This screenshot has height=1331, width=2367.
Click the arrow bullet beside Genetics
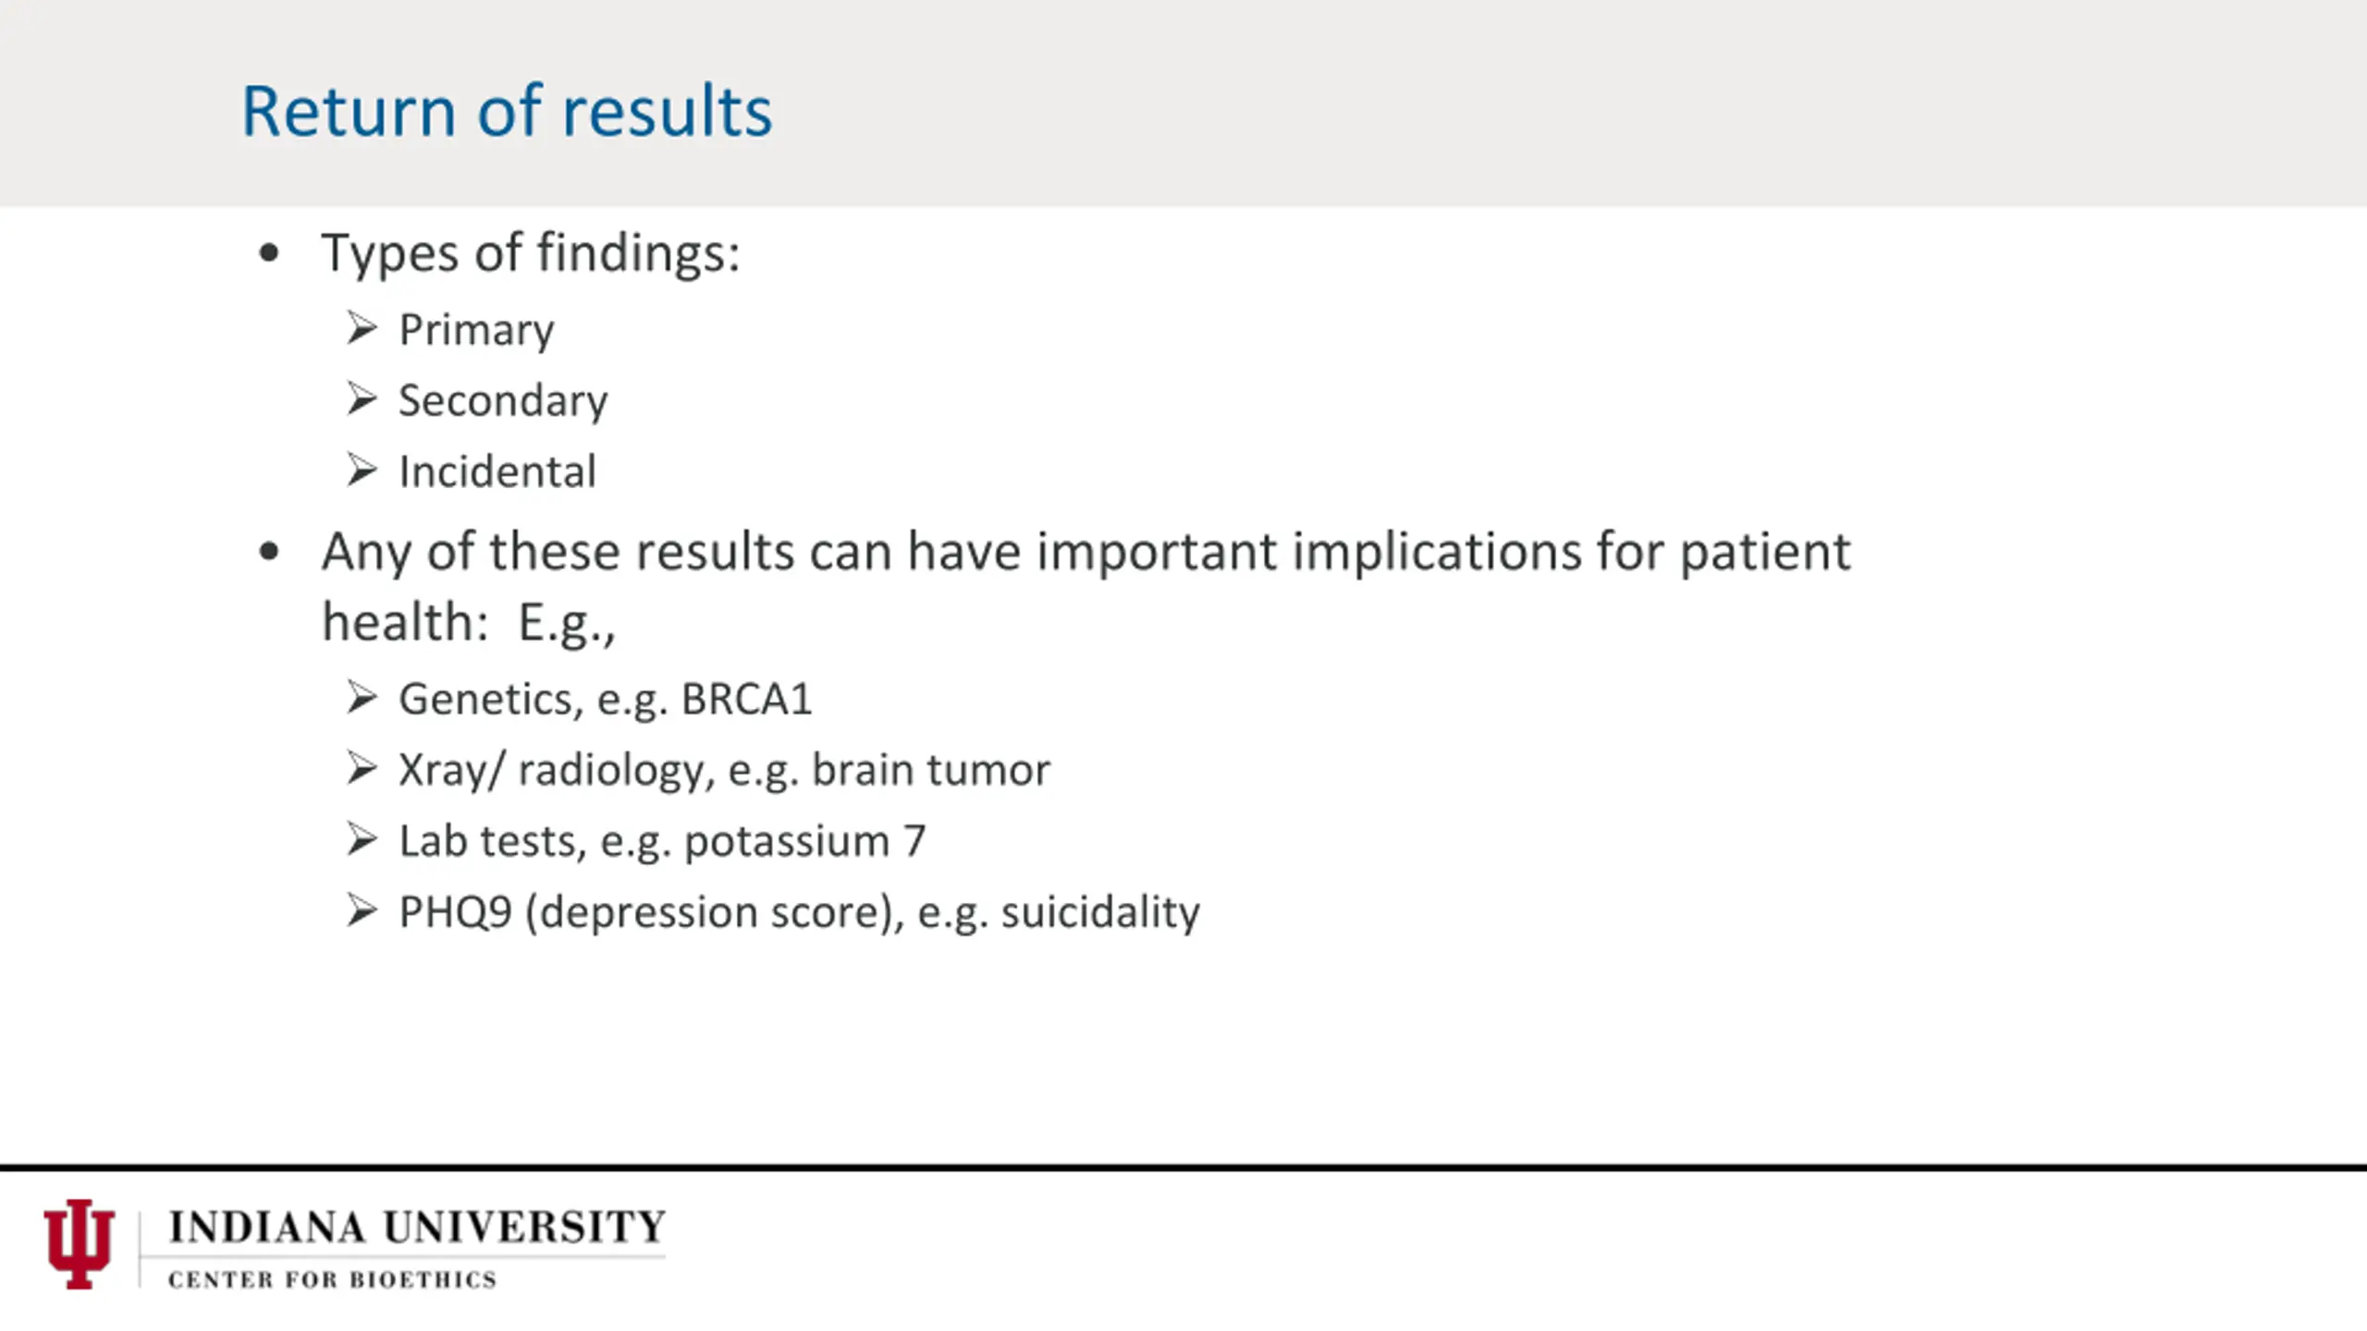(362, 697)
